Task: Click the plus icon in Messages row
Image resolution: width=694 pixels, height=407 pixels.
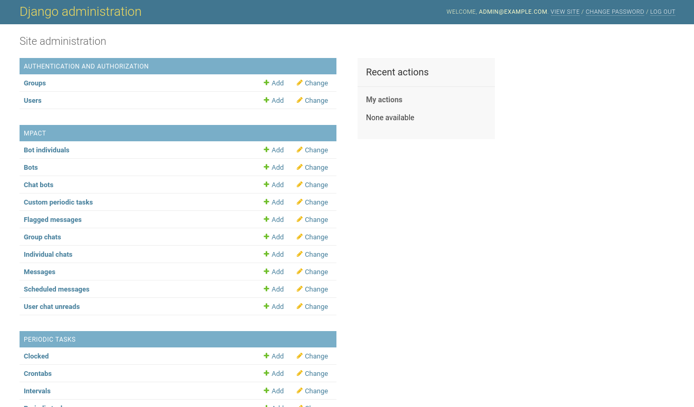Action: pos(267,272)
